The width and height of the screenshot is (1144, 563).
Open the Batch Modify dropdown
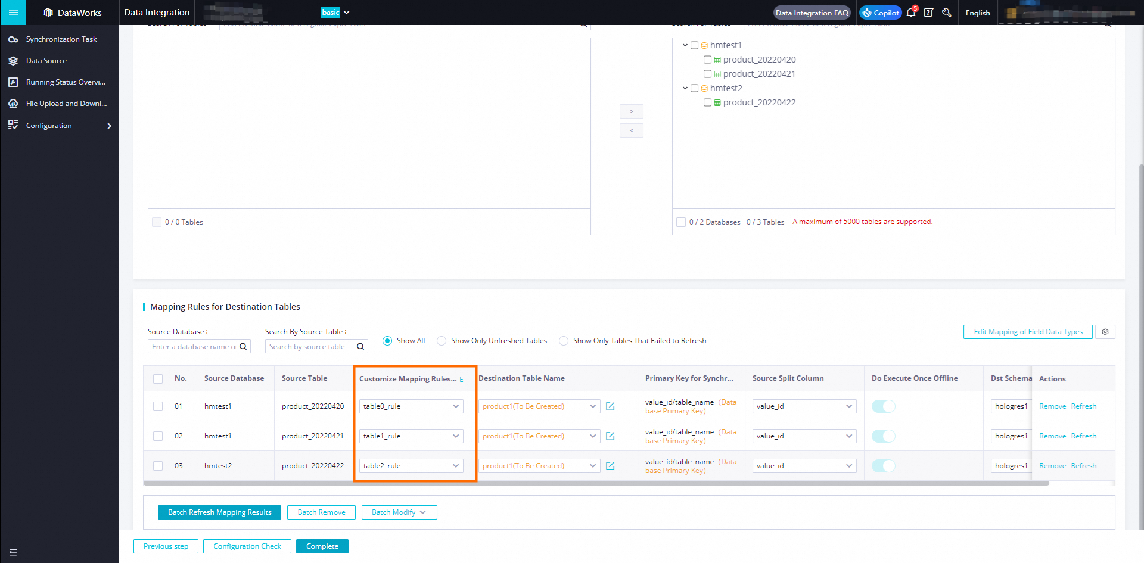[399, 512]
